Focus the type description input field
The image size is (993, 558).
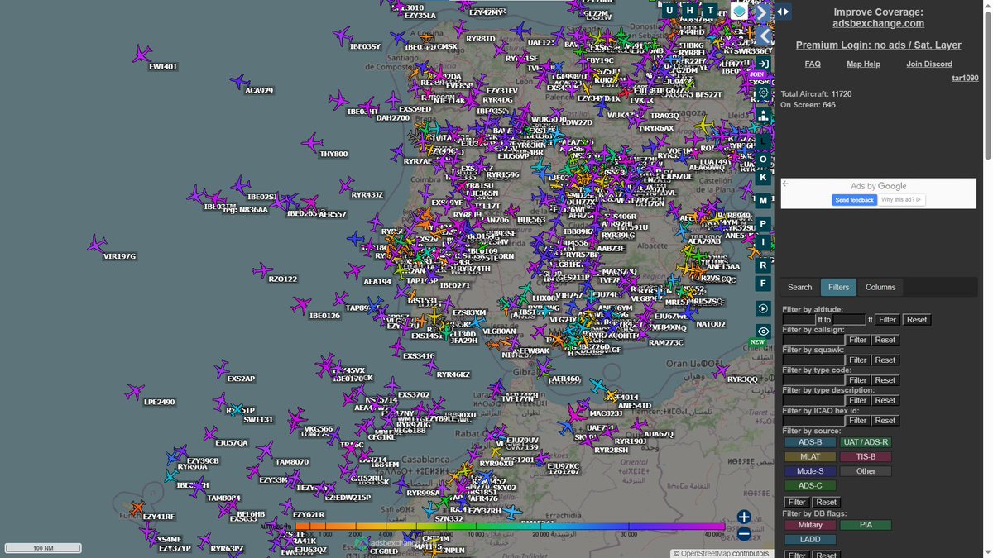pyautogui.click(x=813, y=400)
